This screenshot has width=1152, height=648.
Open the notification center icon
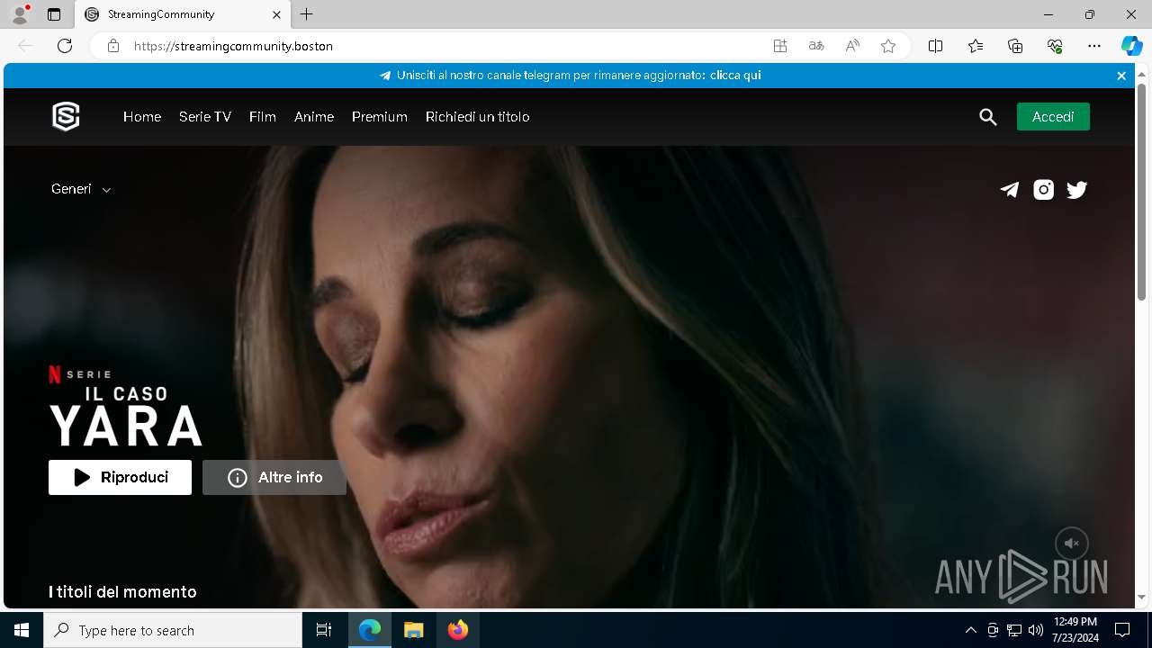1122,630
